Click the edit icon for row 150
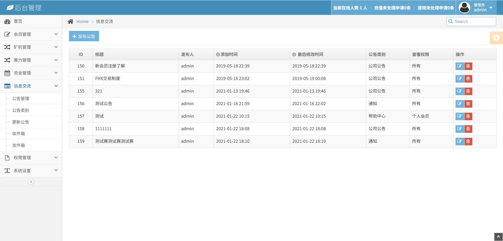Viewport: 503px width, 241px height. pyautogui.click(x=459, y=66)
